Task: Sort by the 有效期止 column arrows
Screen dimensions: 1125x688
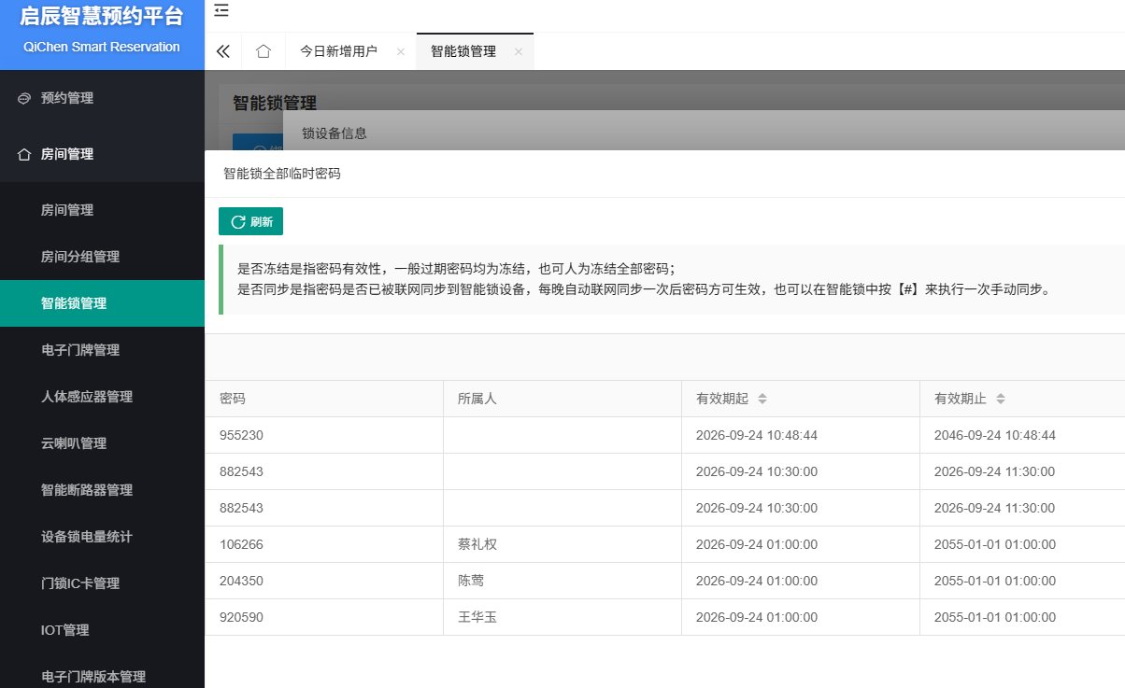Action: coord(1001,399)
